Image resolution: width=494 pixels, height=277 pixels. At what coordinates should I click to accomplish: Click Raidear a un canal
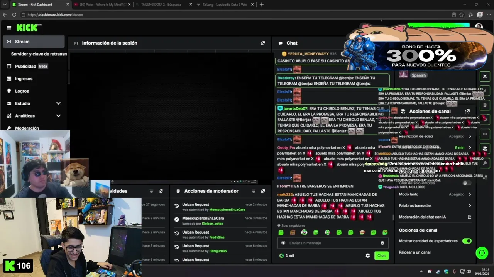pos(414,252)
